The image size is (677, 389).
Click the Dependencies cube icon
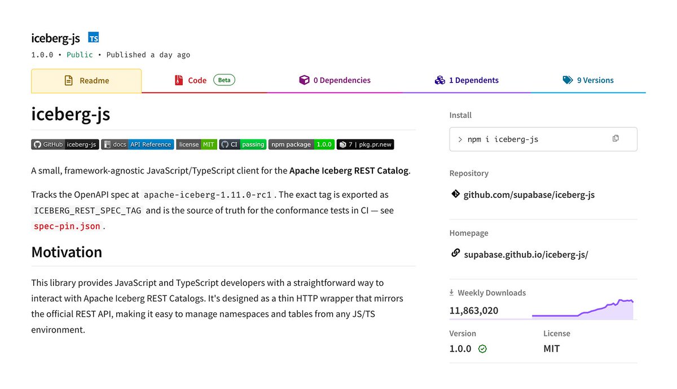tap(304, 80)
